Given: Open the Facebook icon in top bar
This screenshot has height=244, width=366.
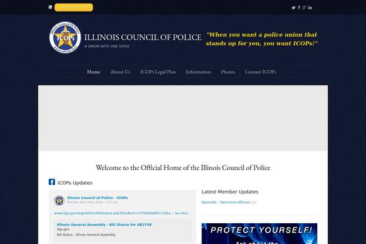Looking at the screenshot, I should pyautogui.click(x=299, y=7).
